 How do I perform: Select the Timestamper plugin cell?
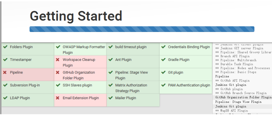point(28,62)
